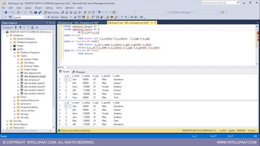
Task: Toggle Results to Grid icon
Action: tap(112, 17)
